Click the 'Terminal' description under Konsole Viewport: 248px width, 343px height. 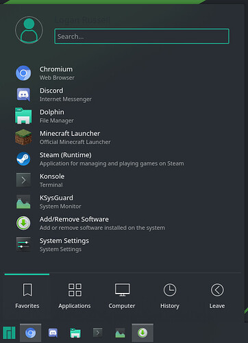(51, 185)
